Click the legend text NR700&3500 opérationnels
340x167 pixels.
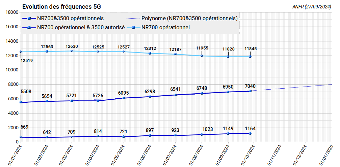[71, 19]
